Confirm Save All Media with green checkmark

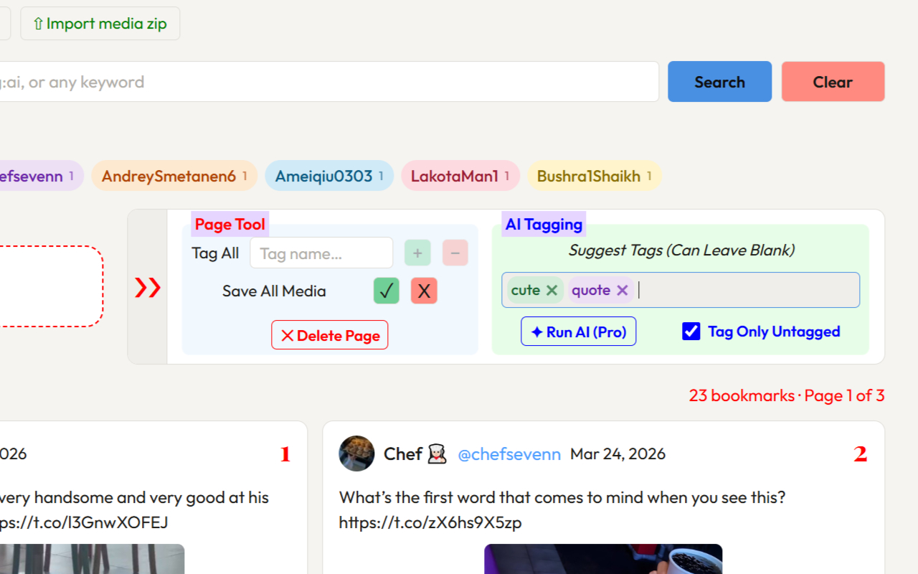tap(387, 291)
